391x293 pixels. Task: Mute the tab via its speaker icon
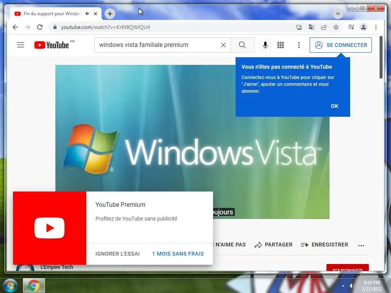(x=87, y=14)
